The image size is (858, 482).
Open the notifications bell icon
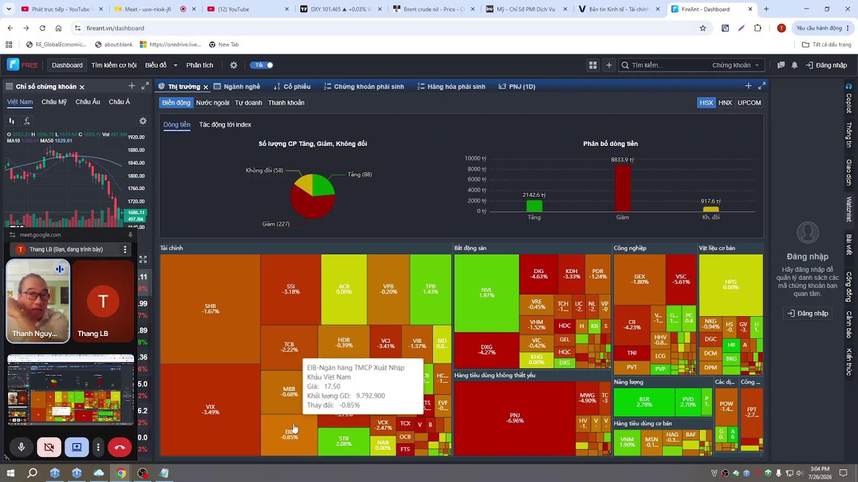pos(794,65)
